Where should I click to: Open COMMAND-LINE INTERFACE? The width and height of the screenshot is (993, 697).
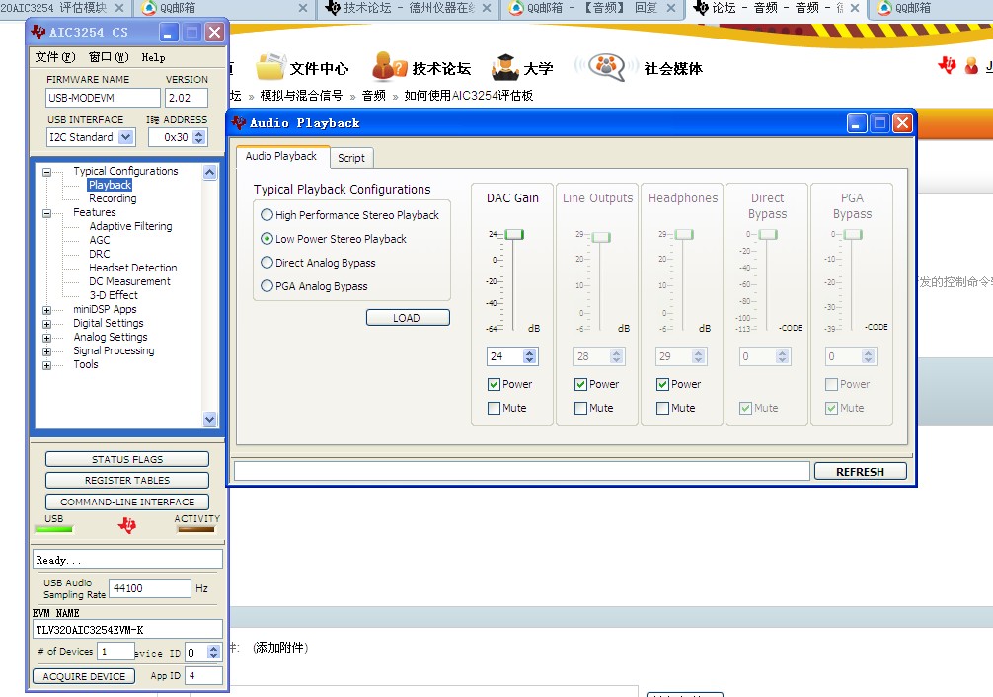pos(127,502)
